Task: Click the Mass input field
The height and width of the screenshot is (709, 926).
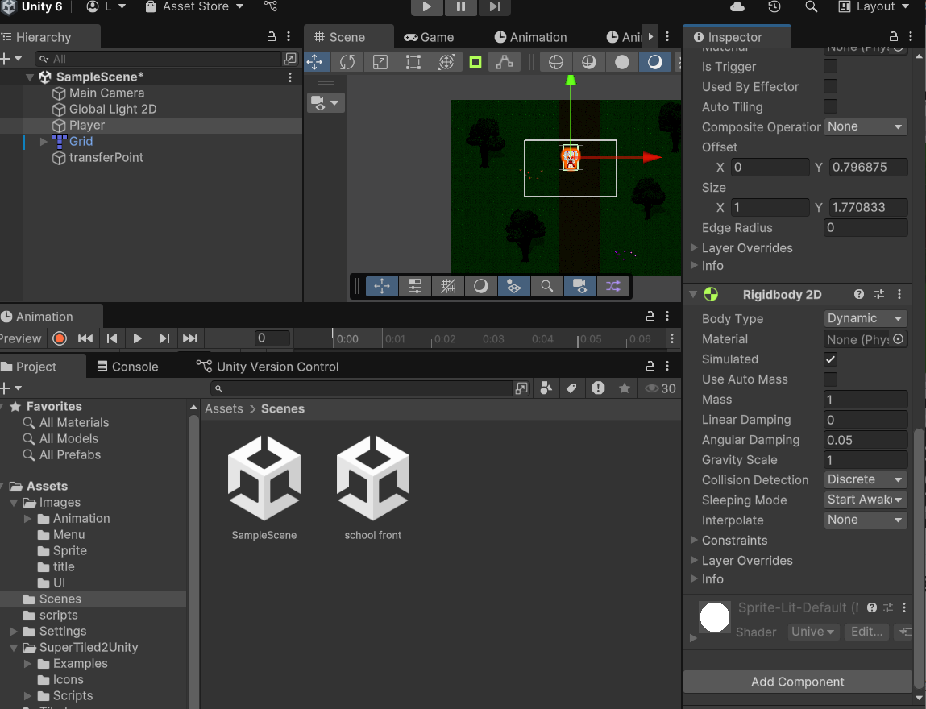Action: click(866, 400)
